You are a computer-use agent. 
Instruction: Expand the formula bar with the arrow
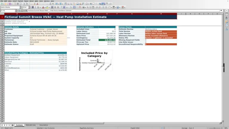(221, 10)
